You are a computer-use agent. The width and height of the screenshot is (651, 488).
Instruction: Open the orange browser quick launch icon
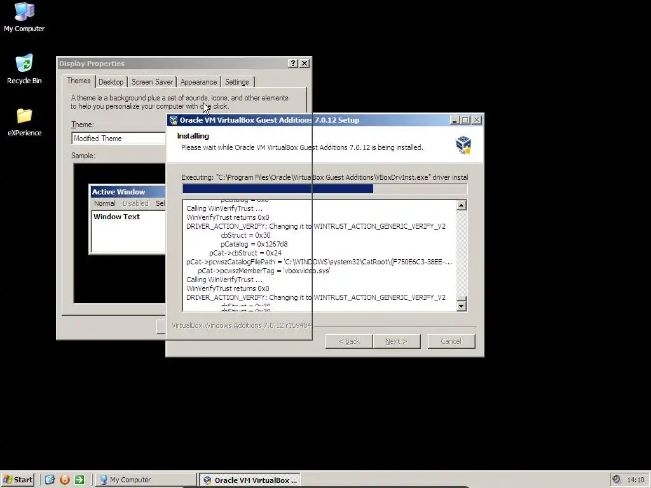(65, 480)
